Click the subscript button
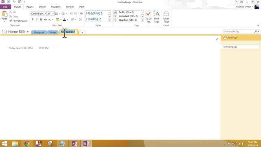 49,20
